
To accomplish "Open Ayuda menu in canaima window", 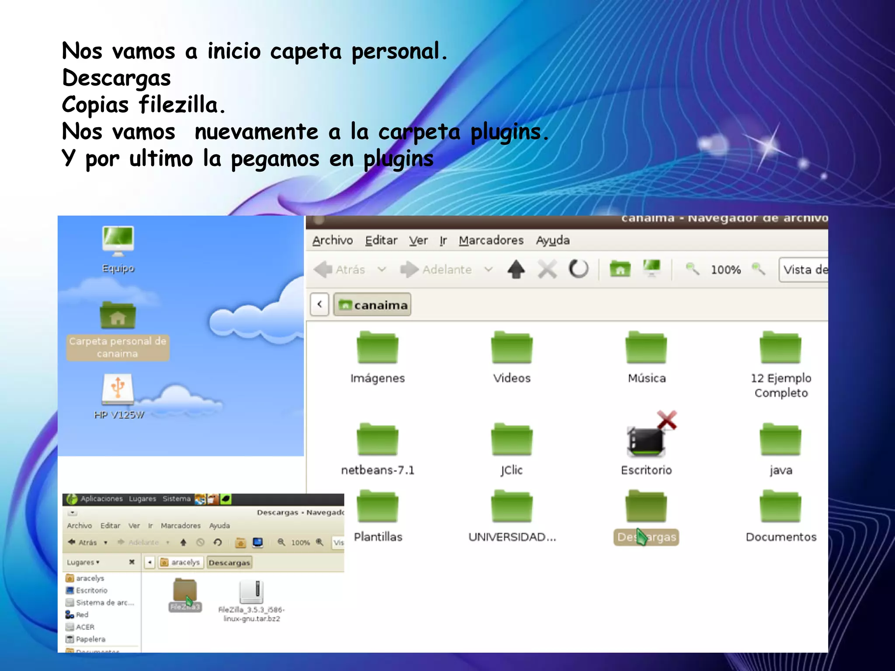I will pos(553,240).
